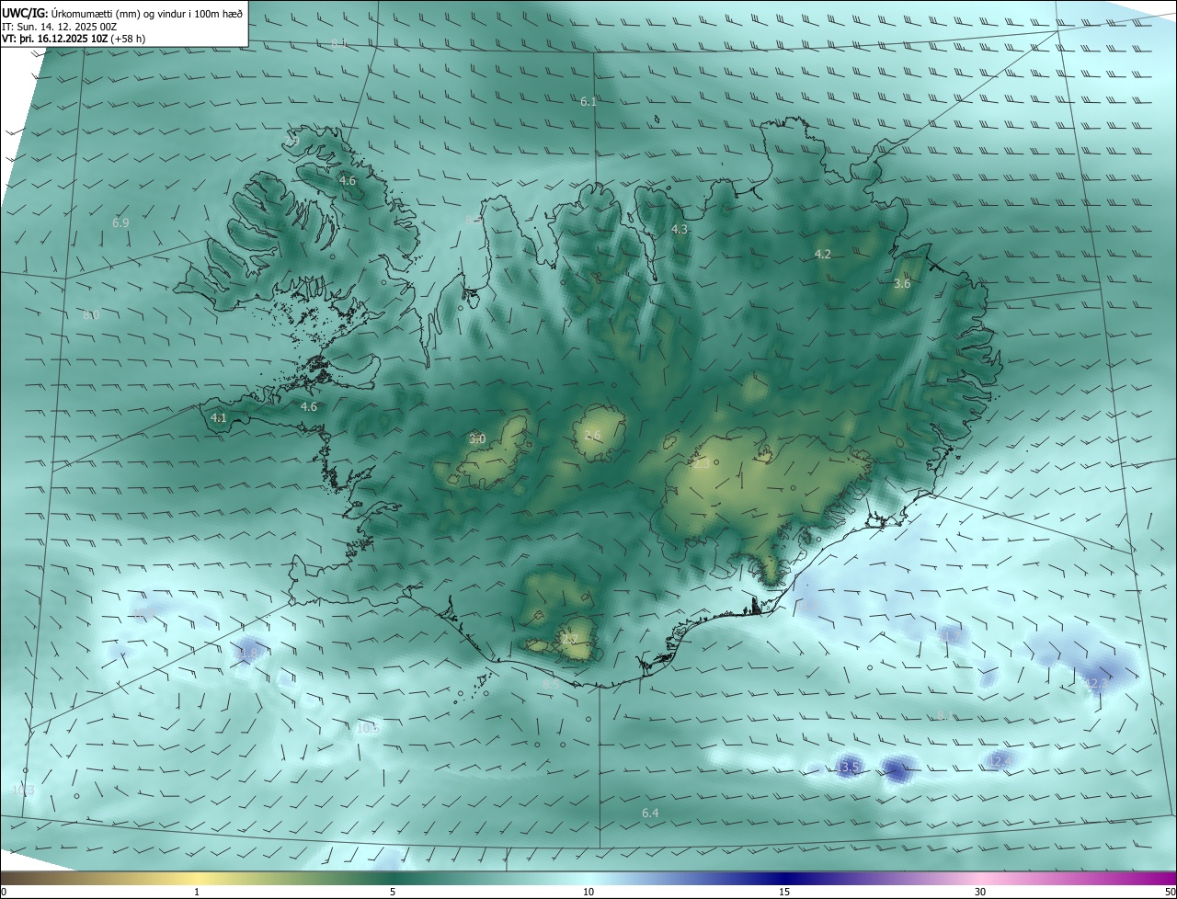Select the '1' tick on the color scale
The height and width of the screenshot is (899, 1177).
pos(197,893)
